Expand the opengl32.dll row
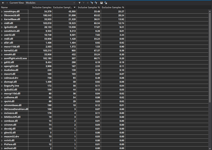212x150 pixels. (x=2, y=66)
